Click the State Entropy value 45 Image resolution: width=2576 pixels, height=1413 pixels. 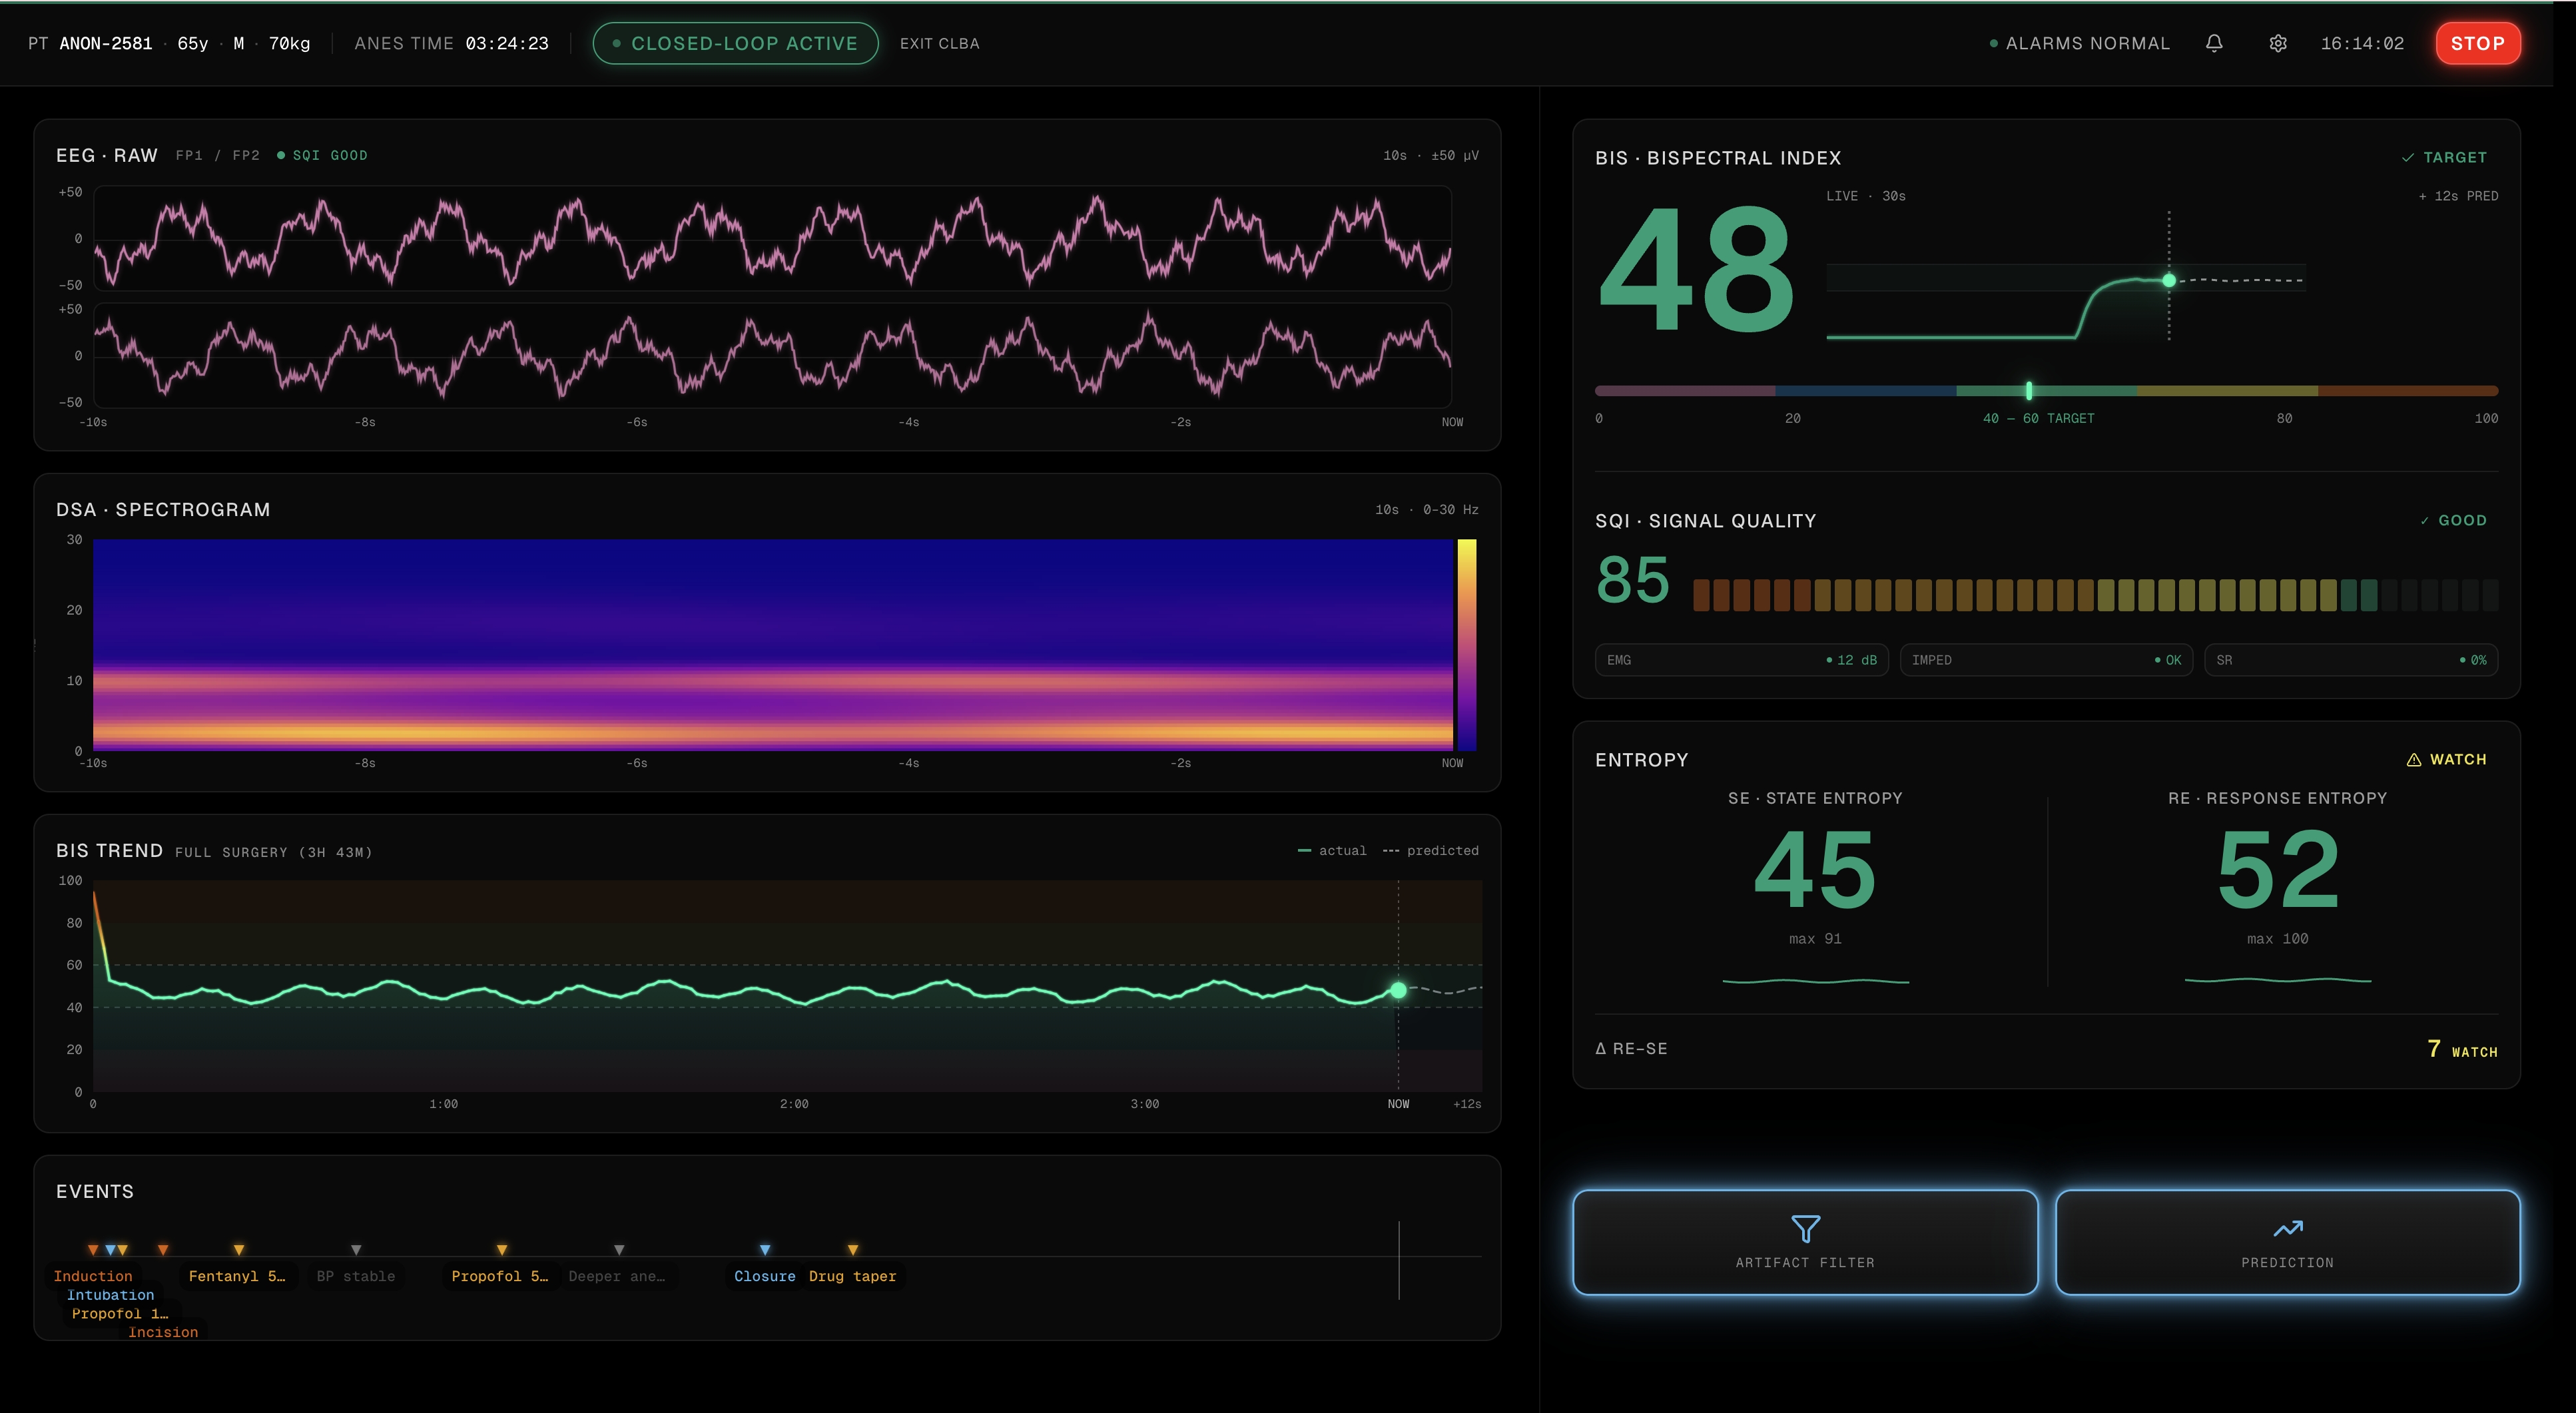[x=1815, y=870]
